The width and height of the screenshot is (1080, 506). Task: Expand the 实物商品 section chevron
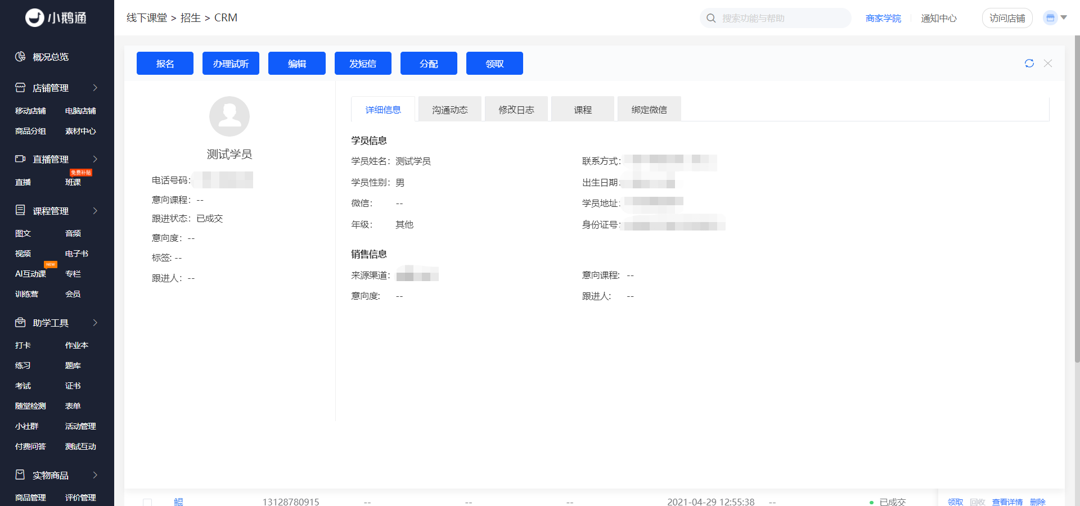coord(95,475)
